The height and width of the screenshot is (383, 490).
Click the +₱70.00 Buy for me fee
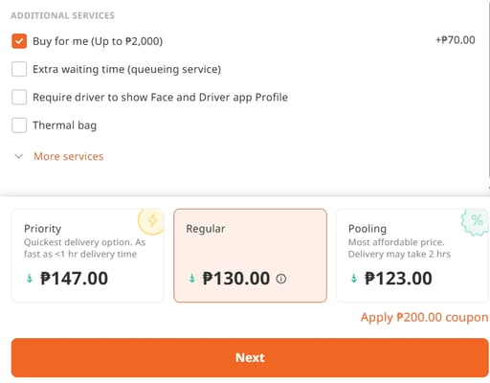click(456, 40)
